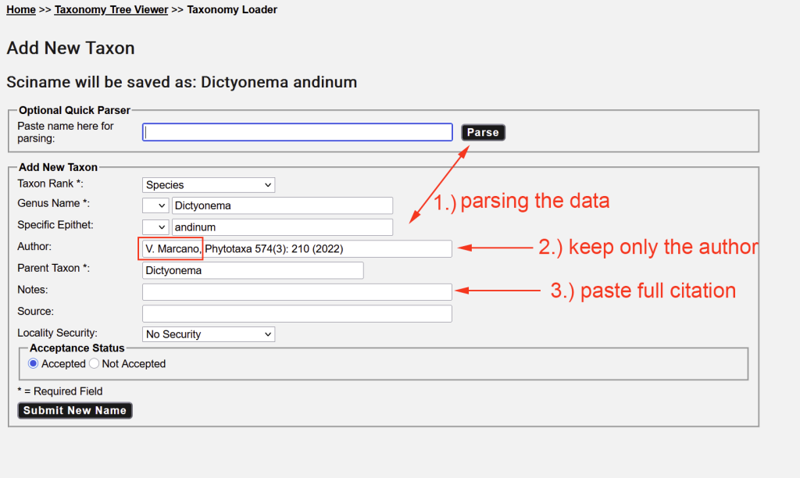Open the Taxon Rank dropdown

click(x=209, y=185)
